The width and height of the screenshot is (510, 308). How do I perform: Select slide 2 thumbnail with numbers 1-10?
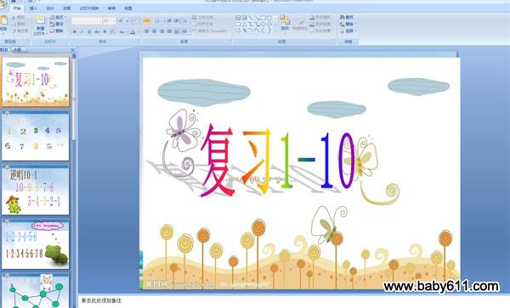click(36, 136)
